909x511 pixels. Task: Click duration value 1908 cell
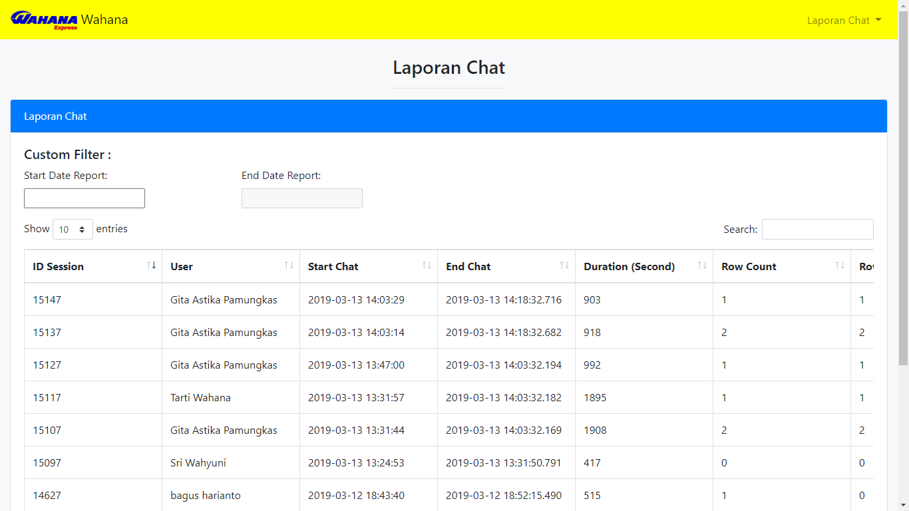595,430
